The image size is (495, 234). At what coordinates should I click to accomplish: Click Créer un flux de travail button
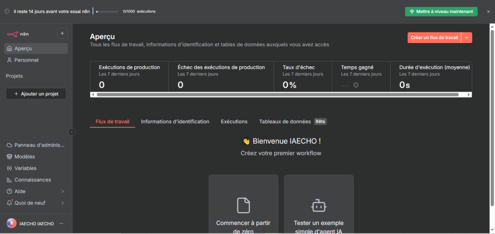point(435,38)
